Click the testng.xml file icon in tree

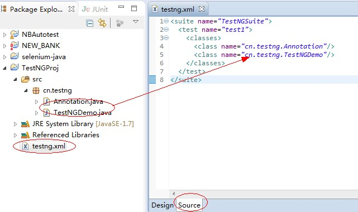coord(25,146)
